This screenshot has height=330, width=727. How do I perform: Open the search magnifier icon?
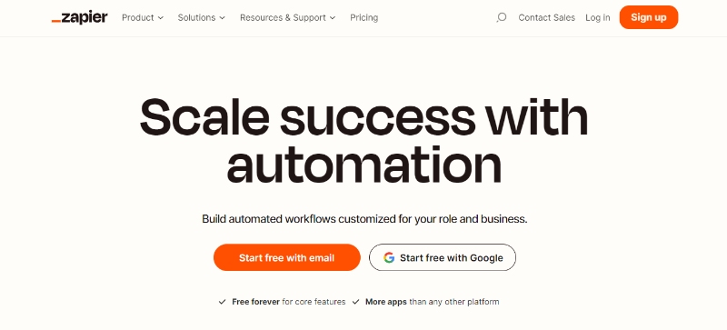502,17
